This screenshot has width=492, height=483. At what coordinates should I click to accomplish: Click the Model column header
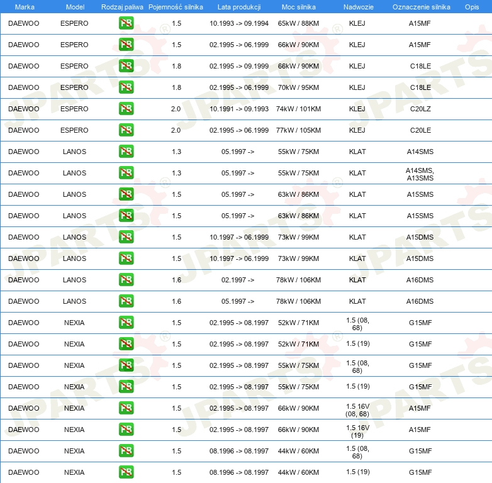75,7
